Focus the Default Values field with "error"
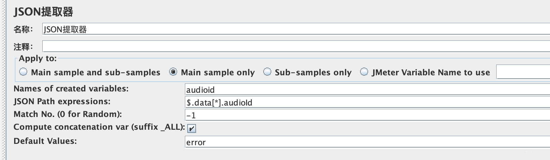 (x=366, y=142)
